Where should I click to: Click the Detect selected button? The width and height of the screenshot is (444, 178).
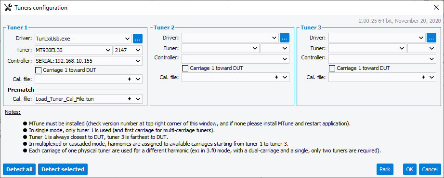pos(63,169)
